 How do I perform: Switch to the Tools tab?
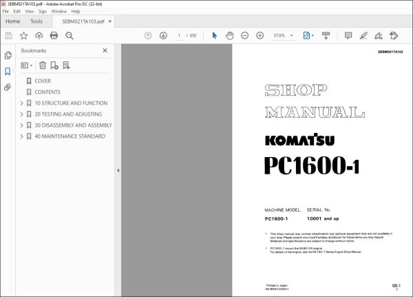tap(36, 21)
